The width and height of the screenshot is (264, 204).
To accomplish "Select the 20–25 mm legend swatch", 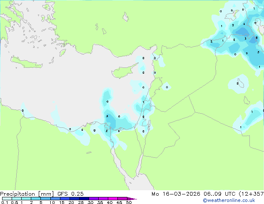I will click(x=74, y=199).
